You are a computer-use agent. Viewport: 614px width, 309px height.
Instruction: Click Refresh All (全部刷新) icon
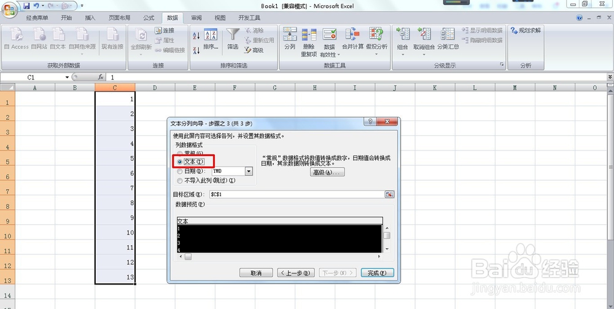point(141,34)
